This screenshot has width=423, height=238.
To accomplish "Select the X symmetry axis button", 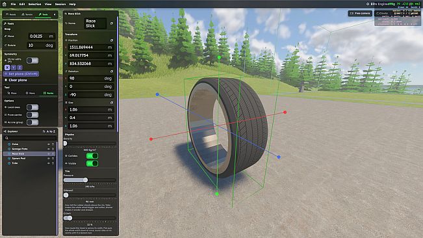I will [7, 68].
